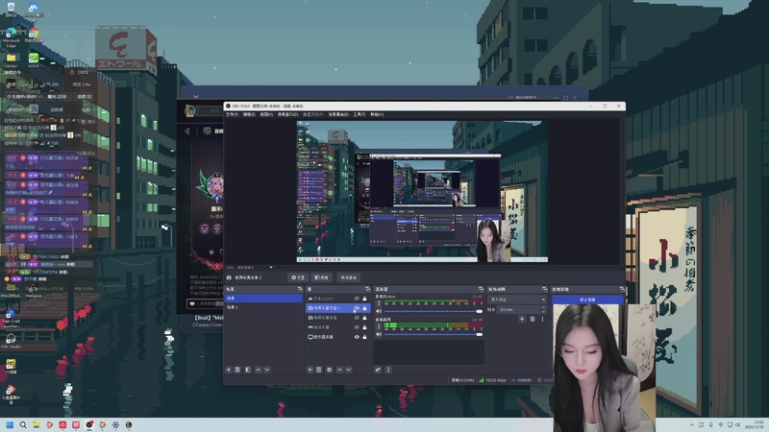Open the scene transition type dropdown
Image resolution: width=769 pixels, height=432 pixels.
(x=517, y=300)
